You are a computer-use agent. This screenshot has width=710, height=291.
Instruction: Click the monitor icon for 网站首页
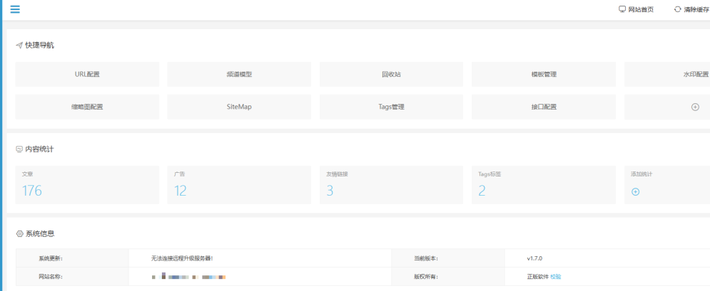(622, 10)
